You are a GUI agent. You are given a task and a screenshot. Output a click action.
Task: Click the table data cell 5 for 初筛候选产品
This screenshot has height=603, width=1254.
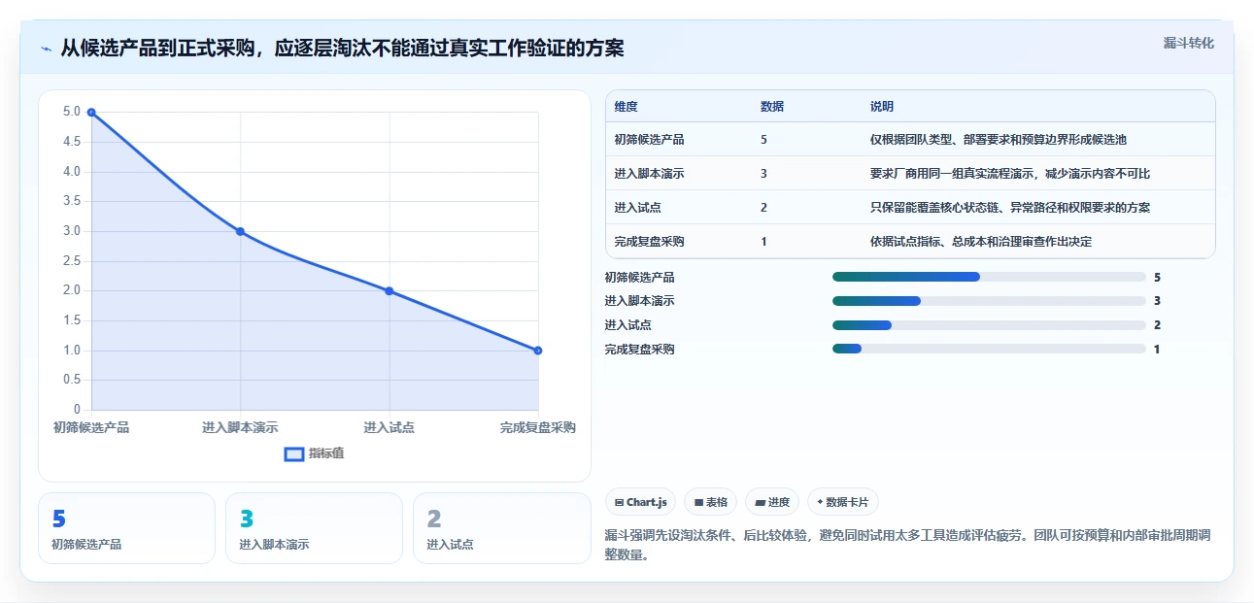coord(763,140)
